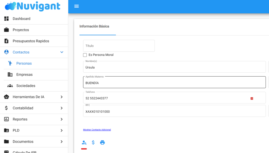Expand the Documentos submenu arrow
This screenshot has width=269, height=153.
(x=61, y=142)
